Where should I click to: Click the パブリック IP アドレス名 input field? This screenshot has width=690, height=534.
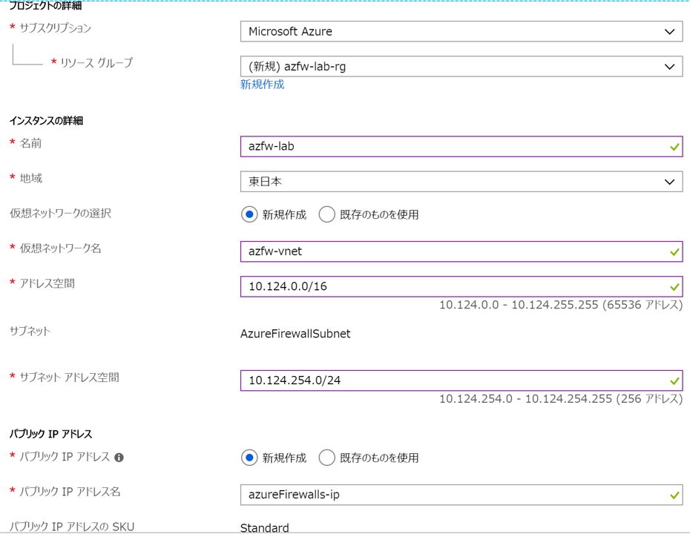(x=453, y=494)
